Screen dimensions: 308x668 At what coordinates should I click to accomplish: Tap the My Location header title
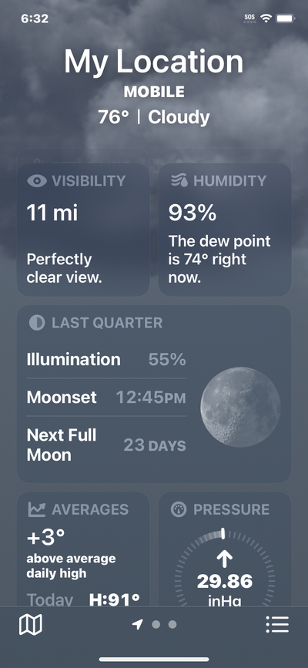(154, 62)
